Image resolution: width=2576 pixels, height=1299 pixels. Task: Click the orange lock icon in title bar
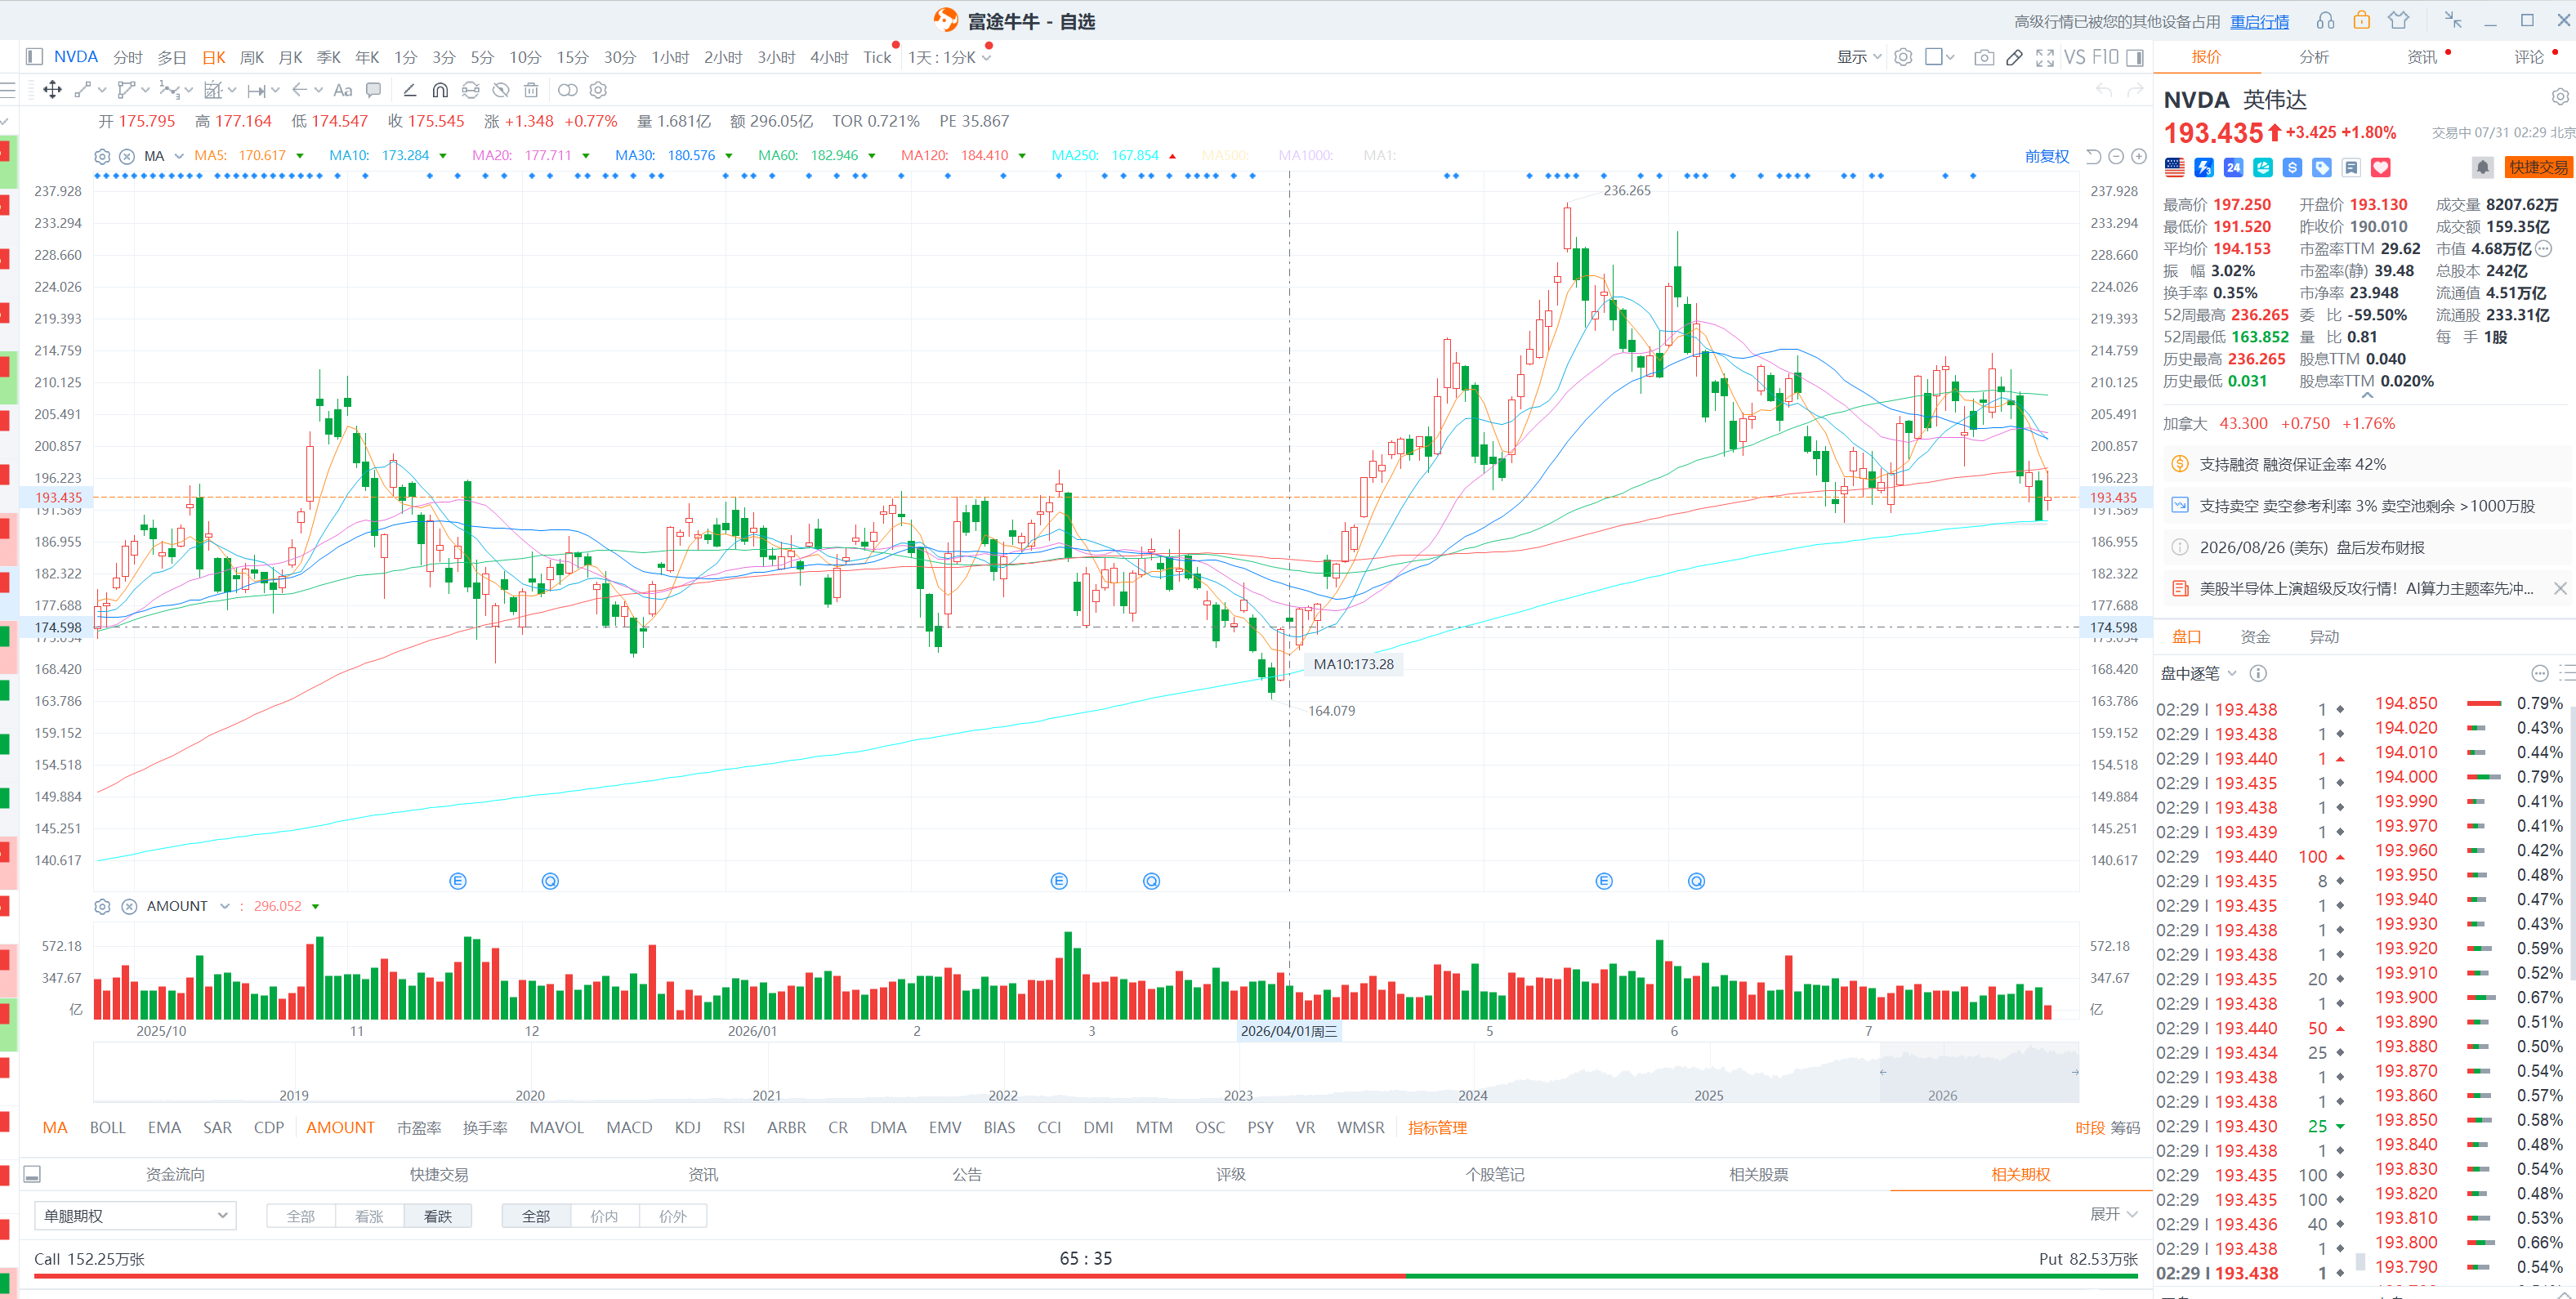pyautogui.click(x=2361, y=21)
